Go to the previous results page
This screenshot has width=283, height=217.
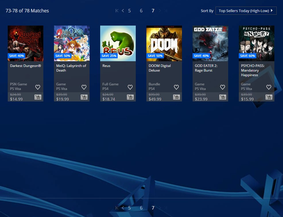click(x=123, y=11)
